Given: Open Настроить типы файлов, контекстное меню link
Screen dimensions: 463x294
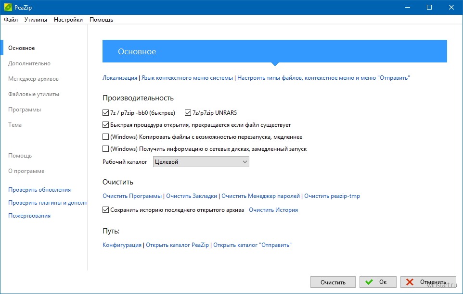Looking at the screenshot, I should 323,78.
